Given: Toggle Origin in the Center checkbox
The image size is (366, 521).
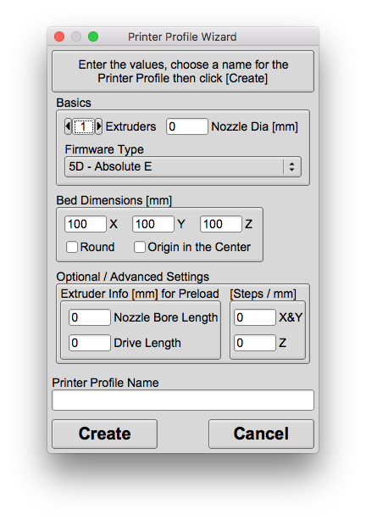Looking at the screenshot, I should (140, 247).
